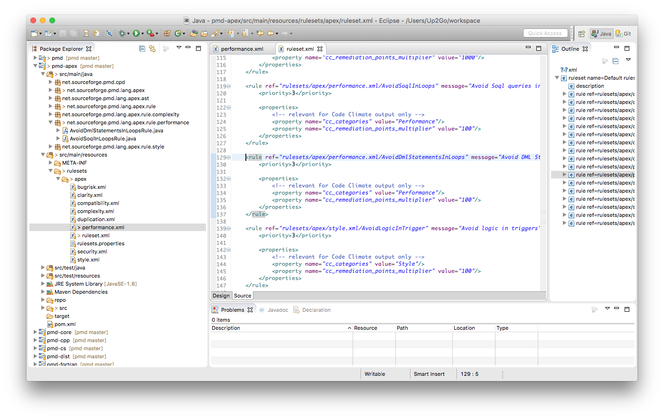Toggle fold marker at line 119
The width and height of the screenshot is (664, 419).
click(x=229, y=86)
